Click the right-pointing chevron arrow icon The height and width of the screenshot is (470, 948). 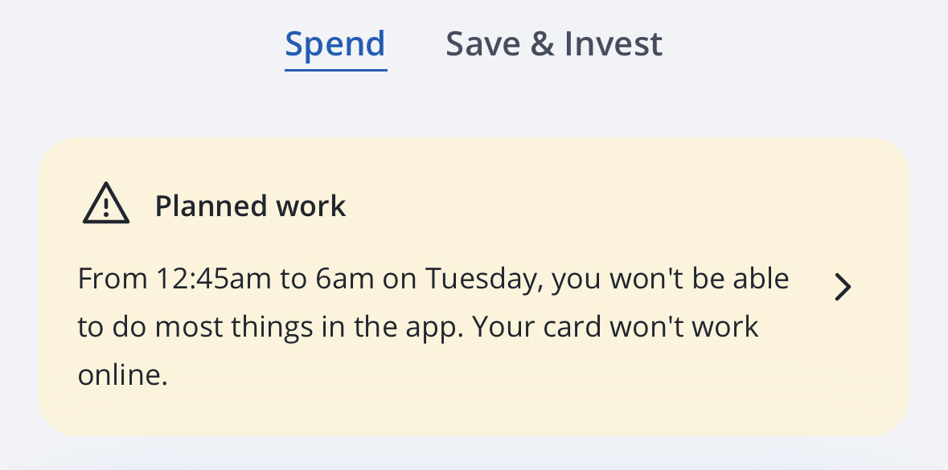tap(842, 287)
